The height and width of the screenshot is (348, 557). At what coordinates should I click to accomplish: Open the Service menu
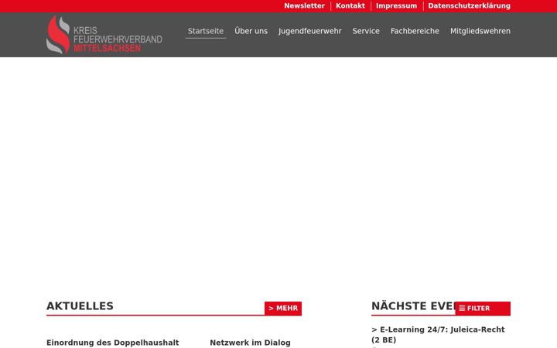tap(366, 31)
